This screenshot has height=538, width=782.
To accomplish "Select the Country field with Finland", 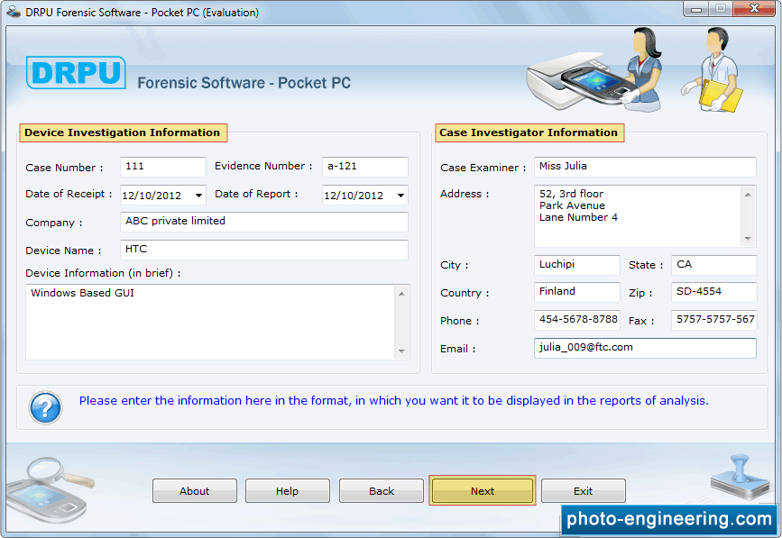I will [576, 292].
